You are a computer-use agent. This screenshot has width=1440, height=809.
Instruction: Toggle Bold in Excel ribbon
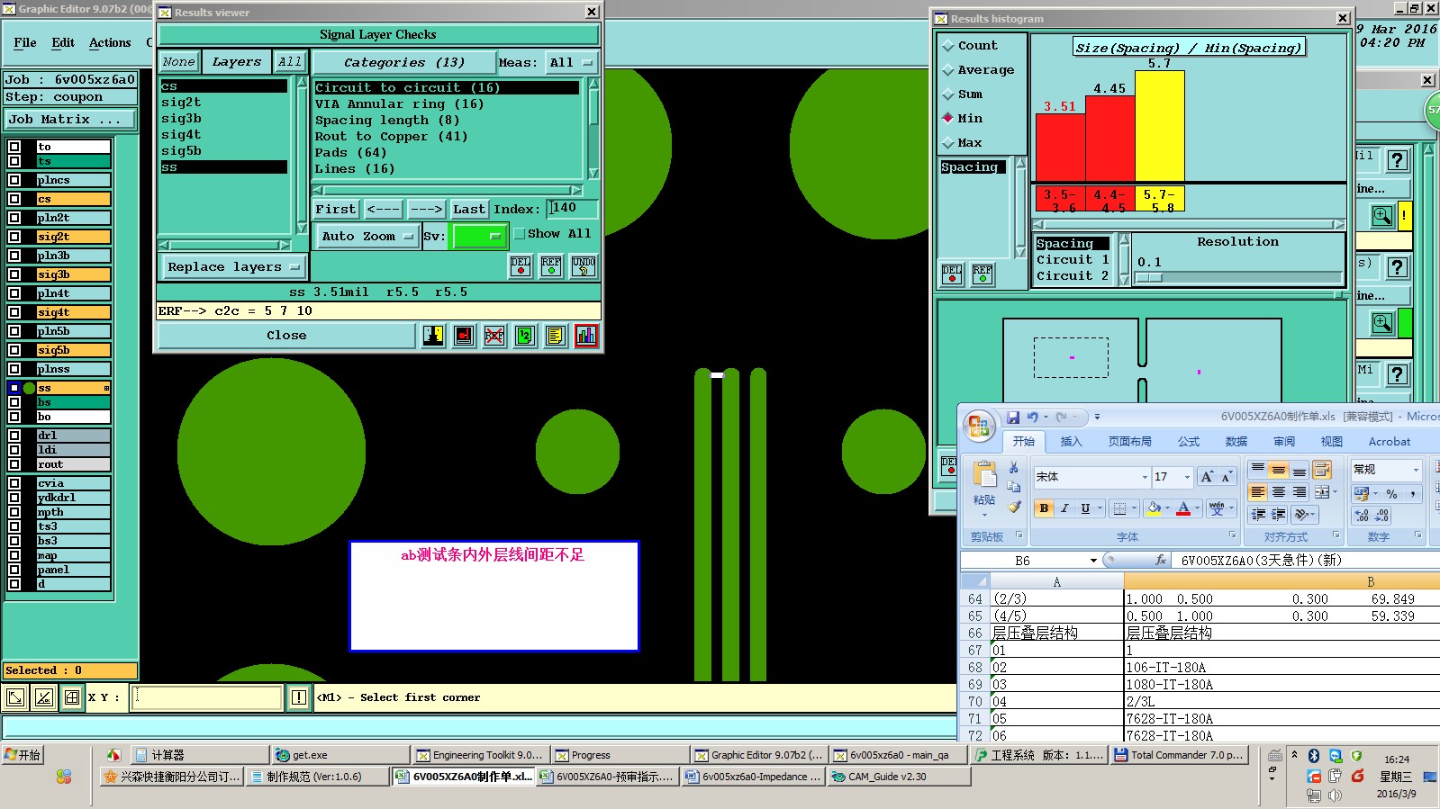(1044, 508)
